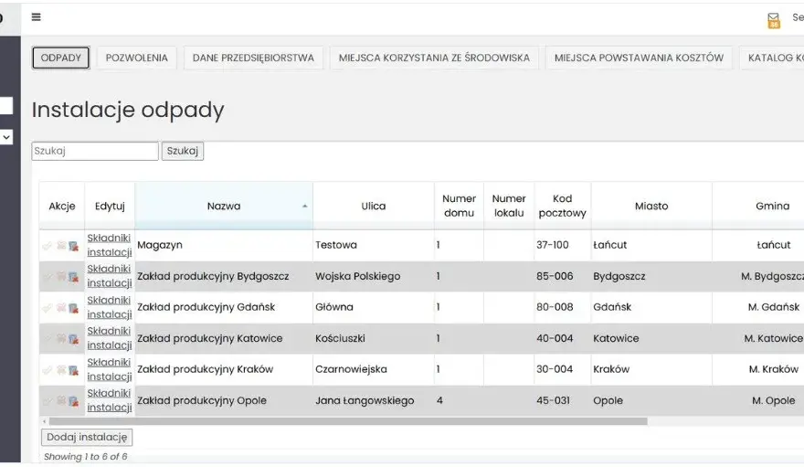
Task: Click the Czarnowiejska street cell
Action: [374, 369]
